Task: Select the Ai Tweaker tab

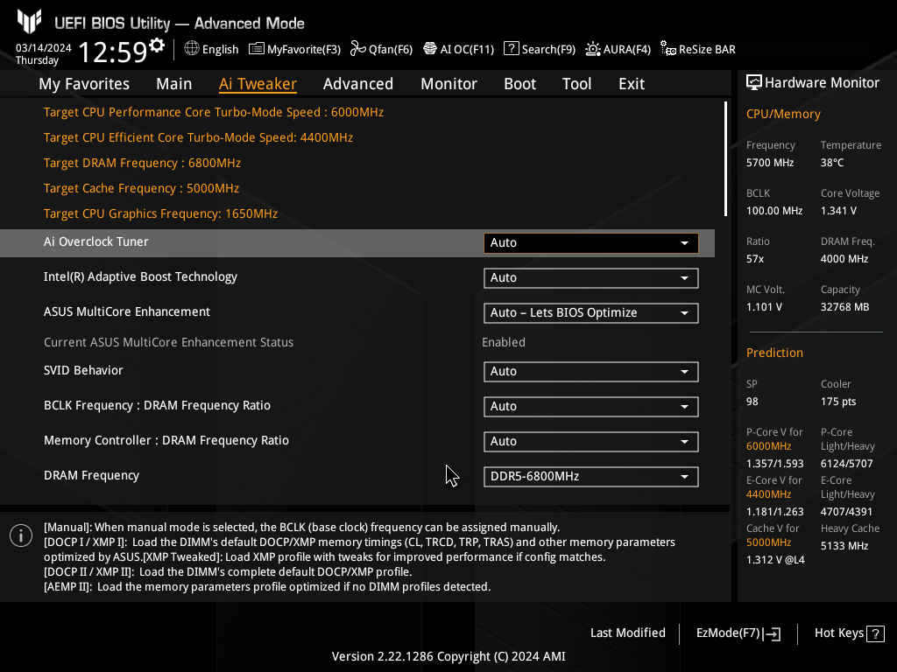Action: click(x=258, y=84)
